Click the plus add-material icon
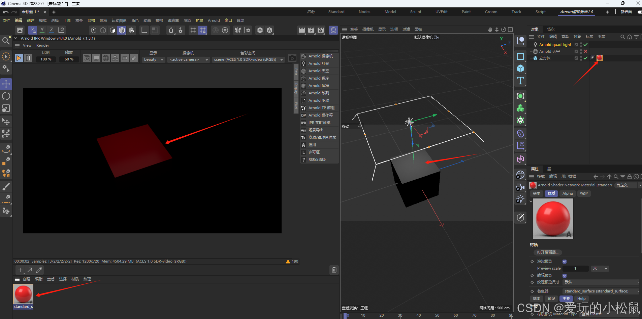Image resolution: width=642 pixels, height=319 pixels. click(x=20, y=270)
